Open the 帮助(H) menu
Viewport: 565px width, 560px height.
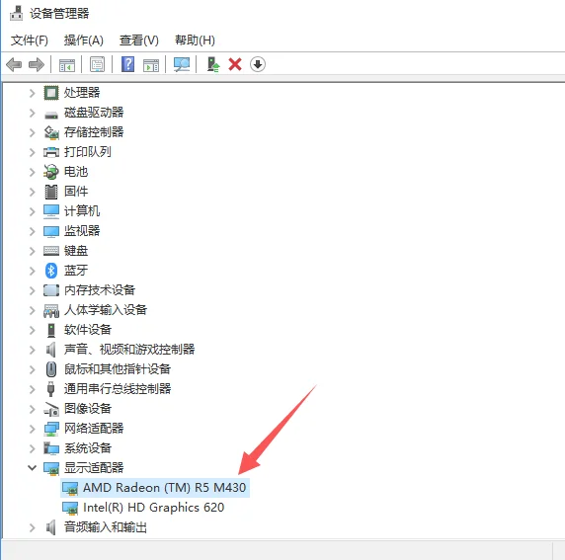(x=195, y=40)
